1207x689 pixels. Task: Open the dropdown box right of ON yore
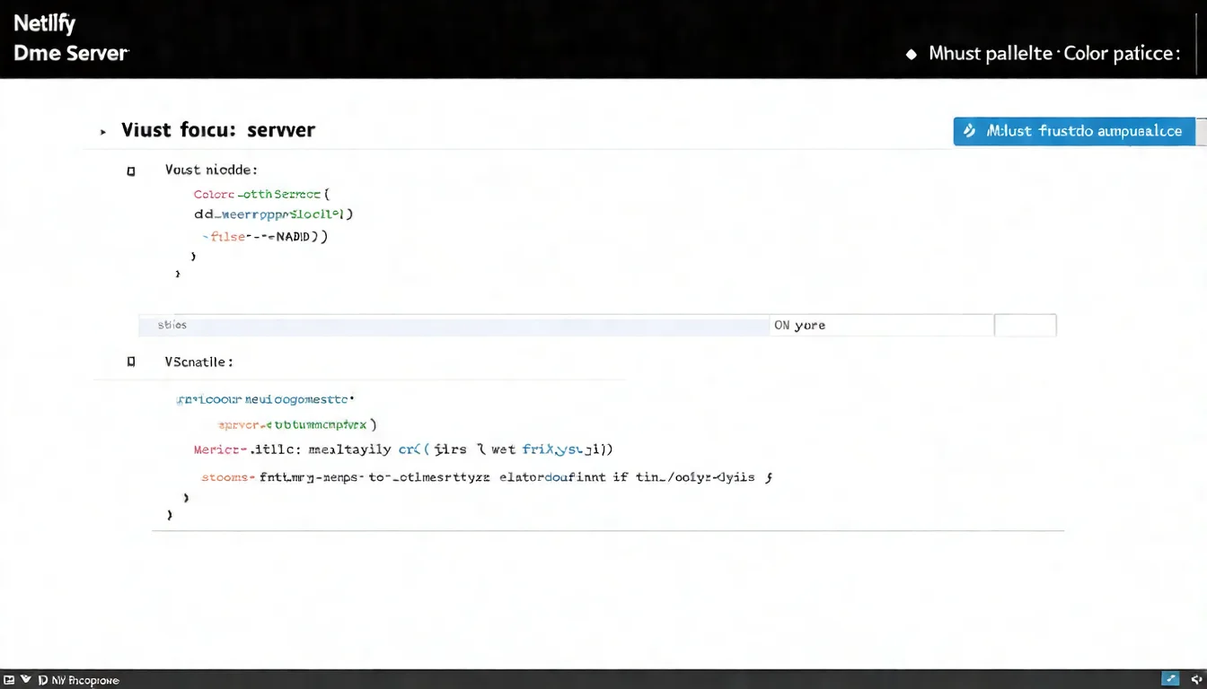(x=1025, y=325)
